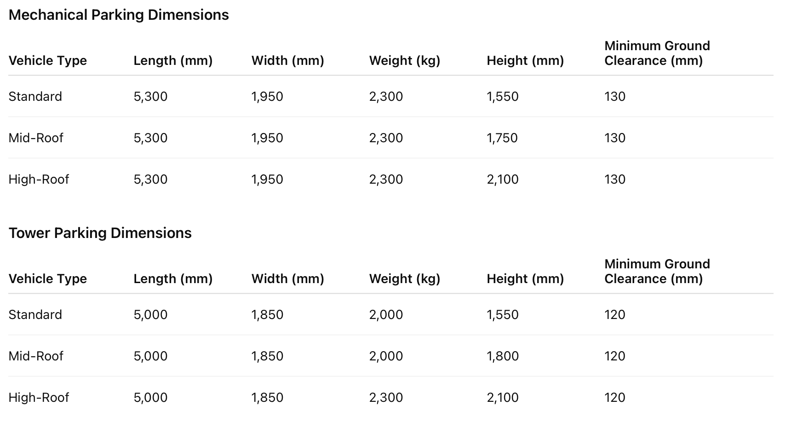Select the 2,300 weight cell for Tower High-Roof
This screenshot has width=791, height=429.
click(386, 397)
